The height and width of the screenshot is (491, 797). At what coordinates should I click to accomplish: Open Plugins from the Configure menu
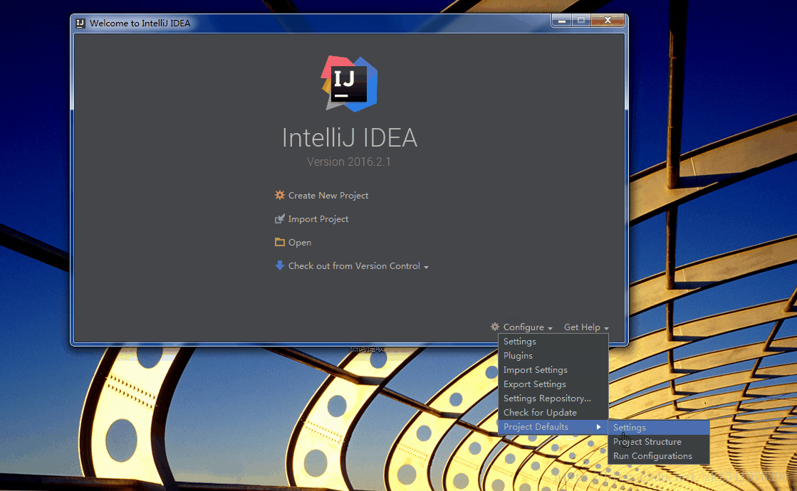click(x=553, y=355)
